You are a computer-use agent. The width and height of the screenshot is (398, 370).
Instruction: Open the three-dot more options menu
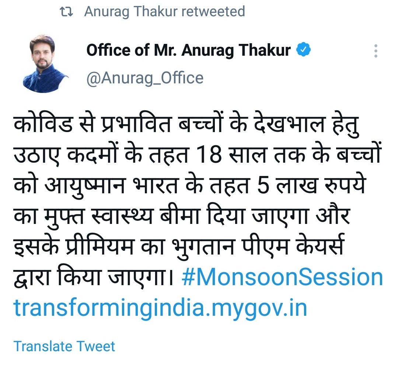[x=376, y=51]
